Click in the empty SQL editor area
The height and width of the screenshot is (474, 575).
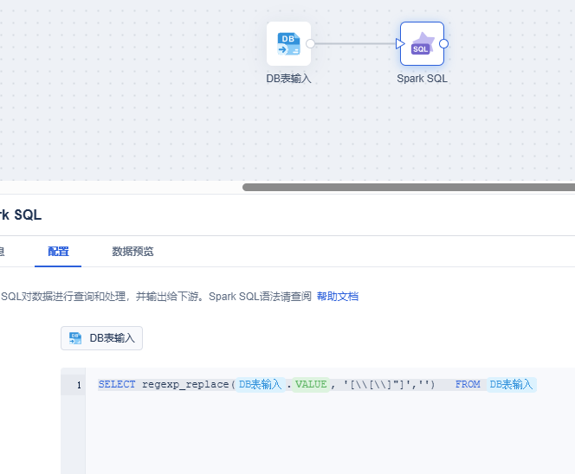330,436
